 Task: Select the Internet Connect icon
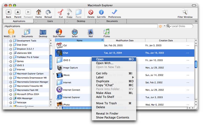(59, 90)
